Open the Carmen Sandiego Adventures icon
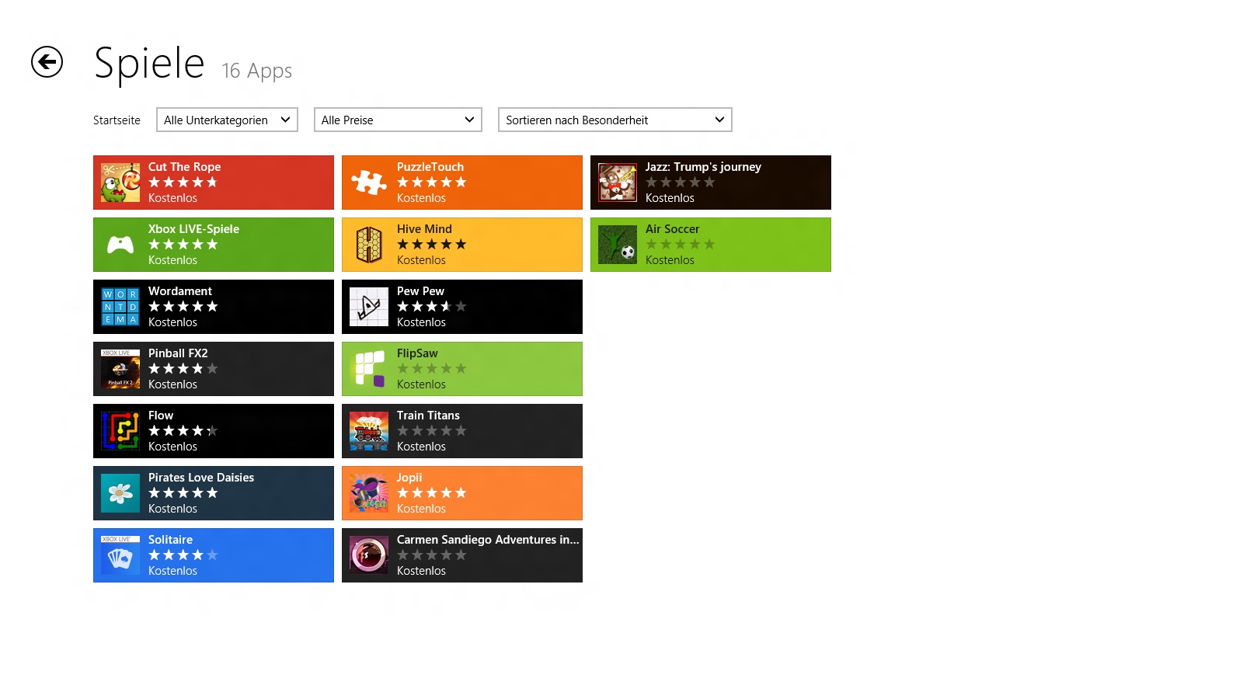 (369, 555)
